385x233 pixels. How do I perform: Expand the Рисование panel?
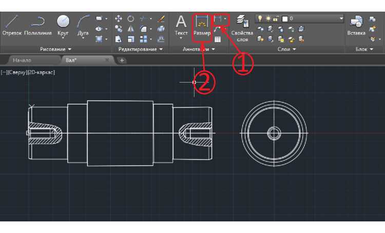[55, 49]
